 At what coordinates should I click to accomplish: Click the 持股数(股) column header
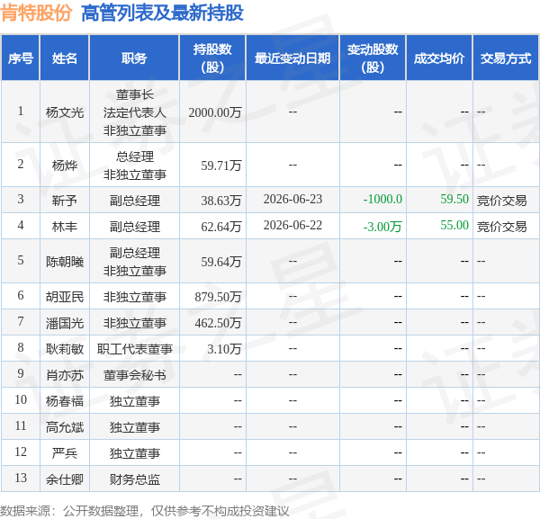[x=212, y=58]
